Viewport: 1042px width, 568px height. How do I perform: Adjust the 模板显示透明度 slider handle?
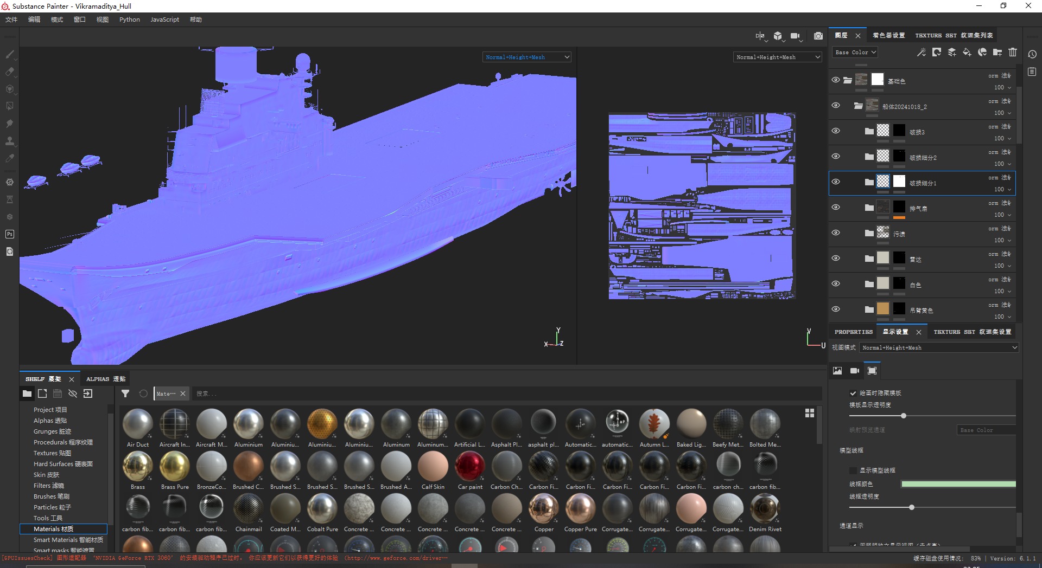(x=904, y=416)
